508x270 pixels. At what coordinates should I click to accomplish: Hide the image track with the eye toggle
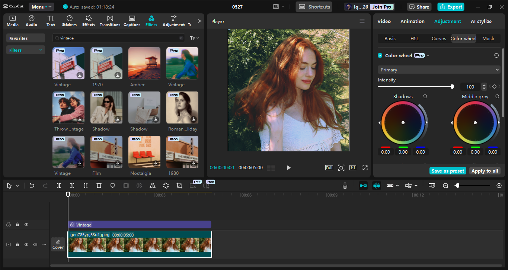tap(26, 244)
